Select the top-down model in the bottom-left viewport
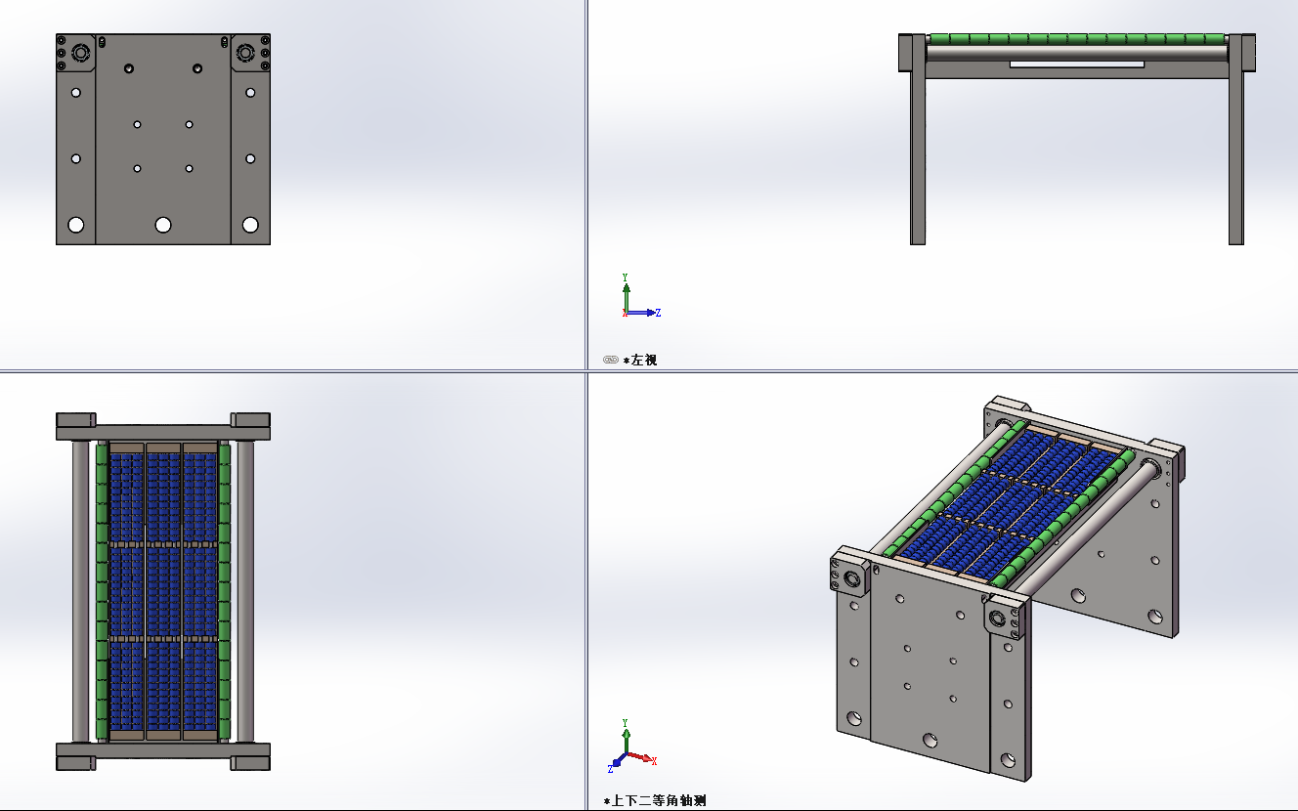This screenshot has height=811, width=1298. [163, 591]
